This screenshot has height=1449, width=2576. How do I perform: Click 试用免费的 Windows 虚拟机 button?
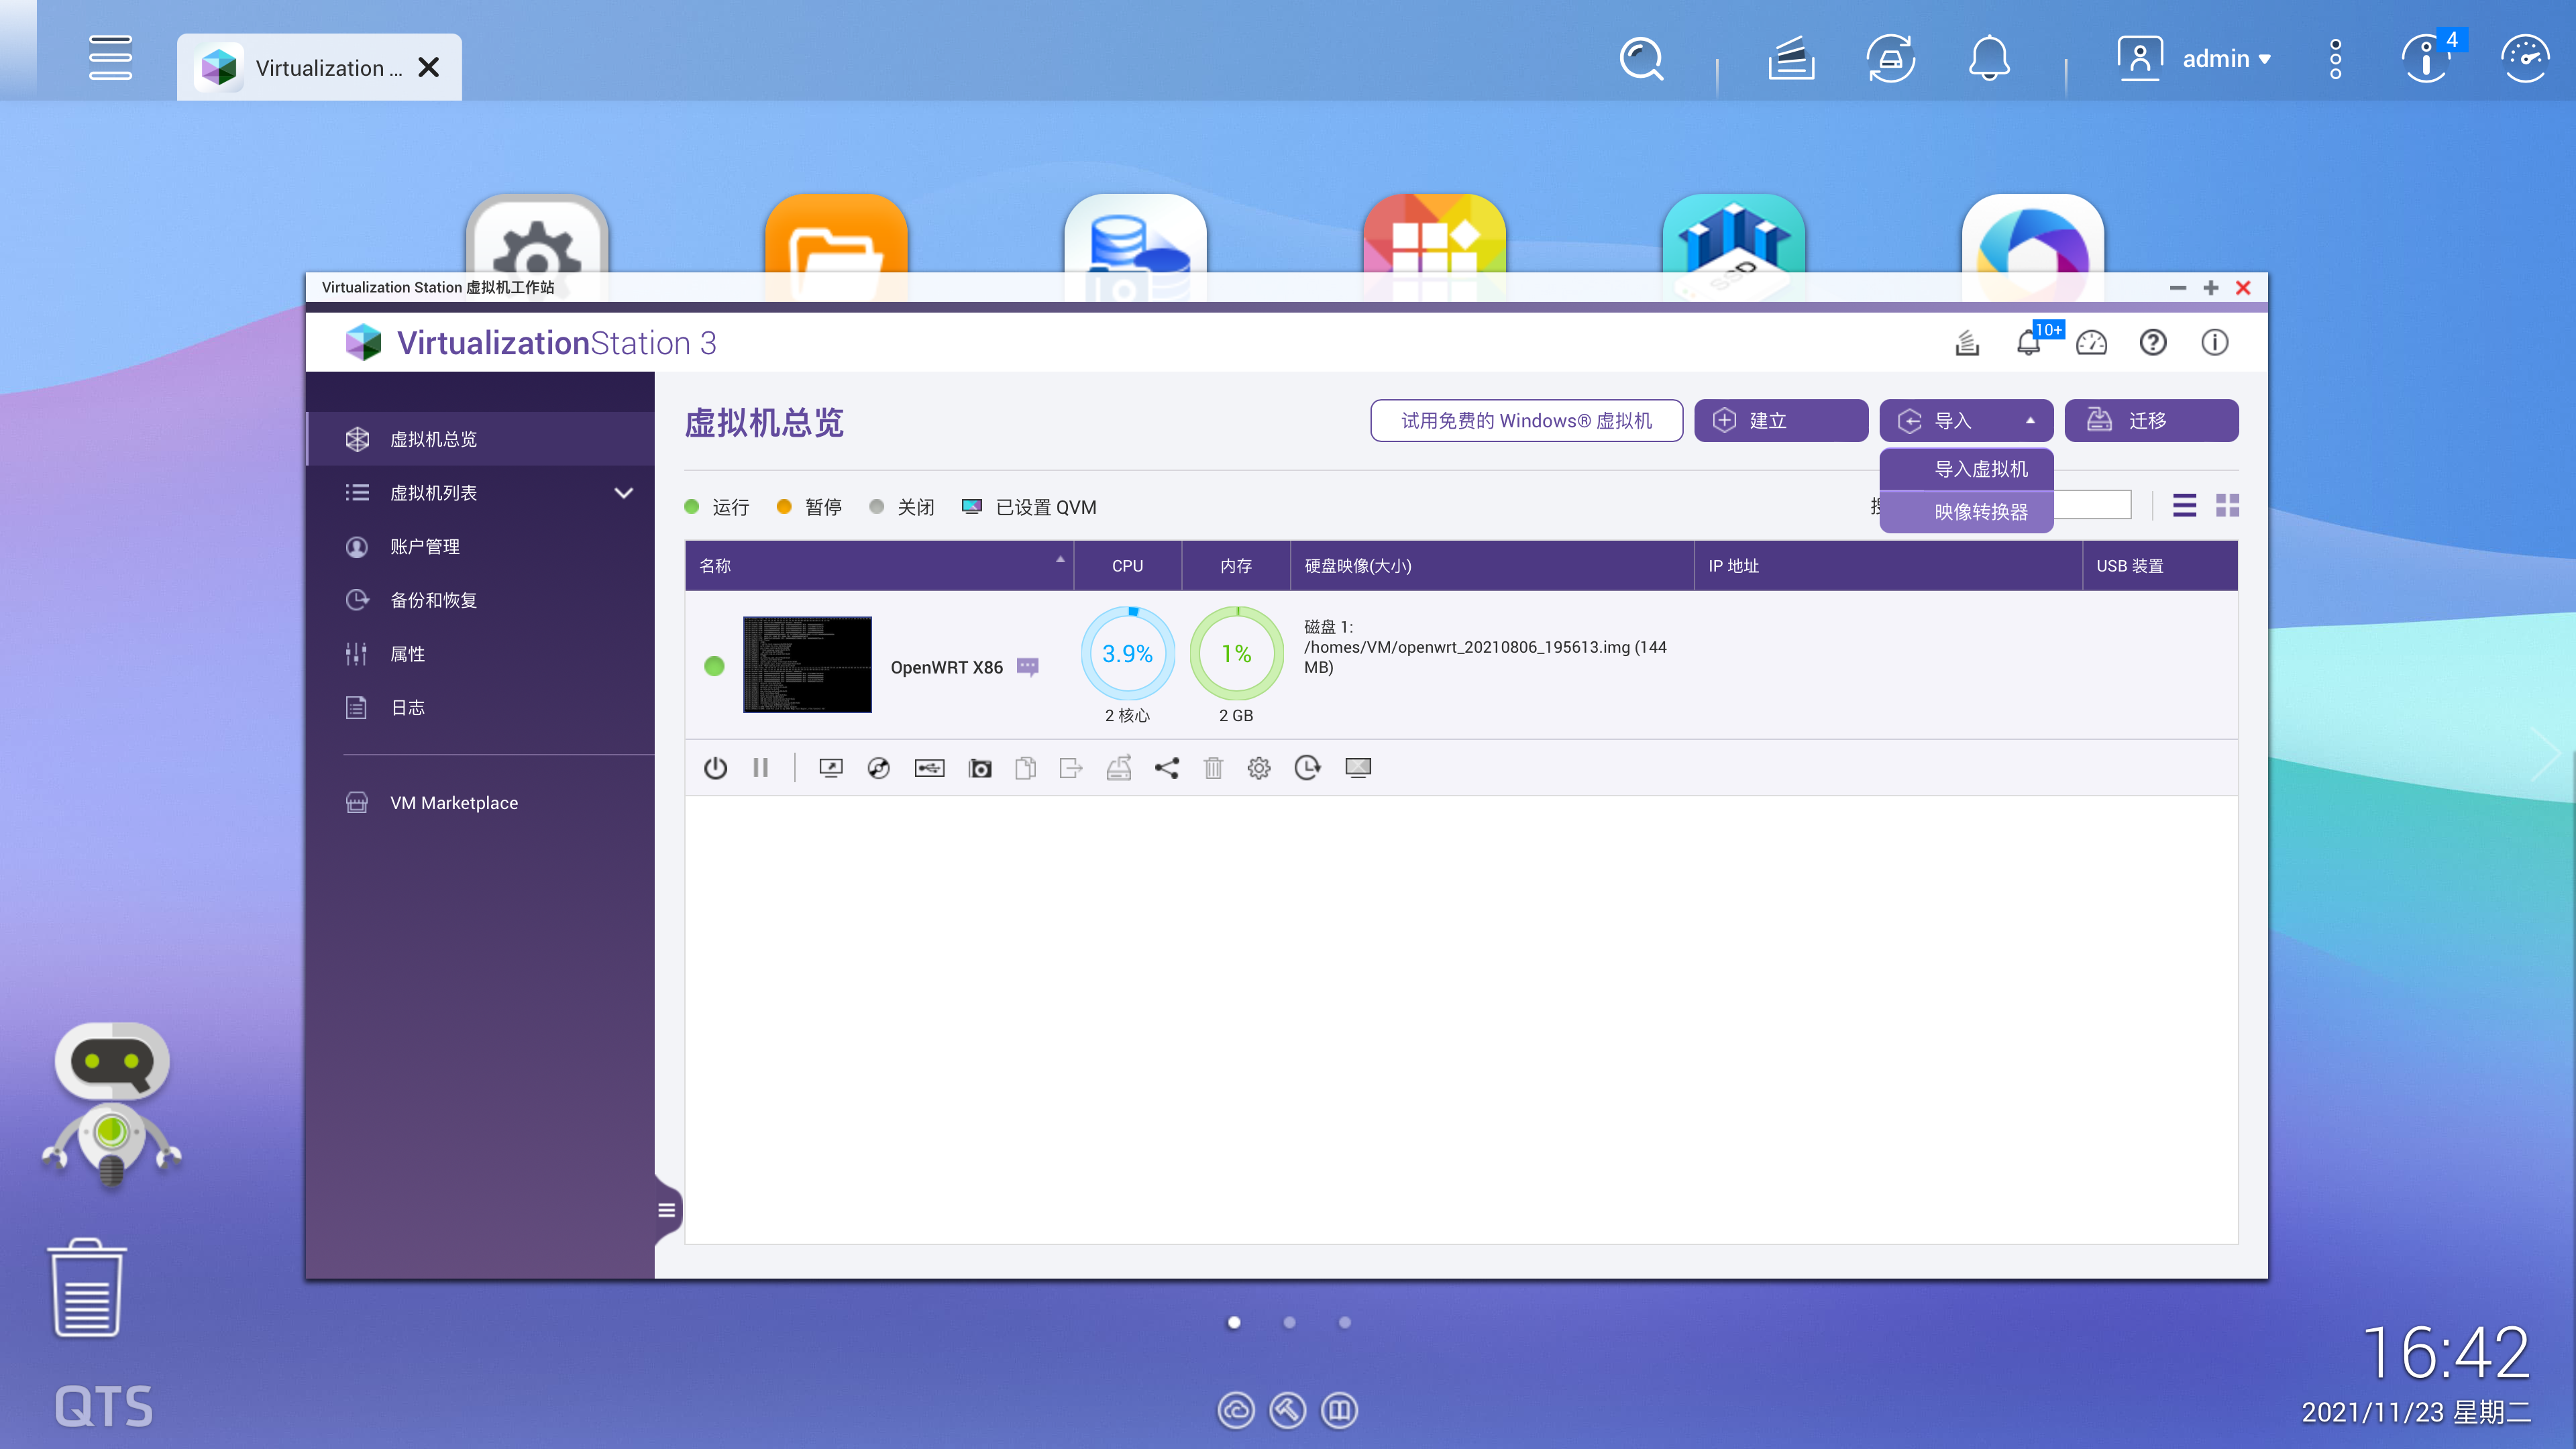pos(1526,421)
